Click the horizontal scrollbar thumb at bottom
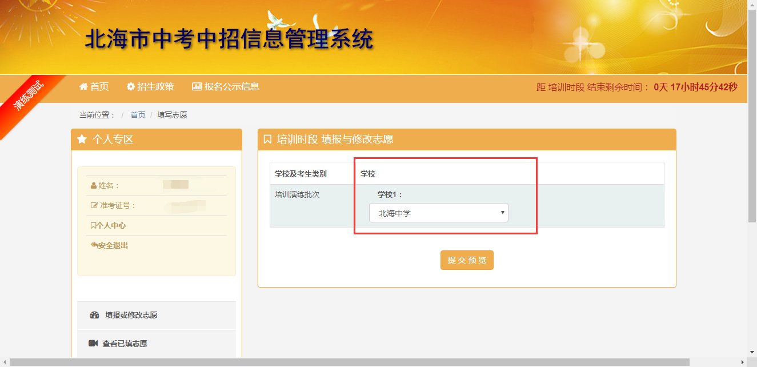The image size is (757, 367). 349,362
